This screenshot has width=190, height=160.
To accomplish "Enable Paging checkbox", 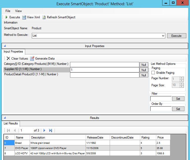I will coord(153,73).
